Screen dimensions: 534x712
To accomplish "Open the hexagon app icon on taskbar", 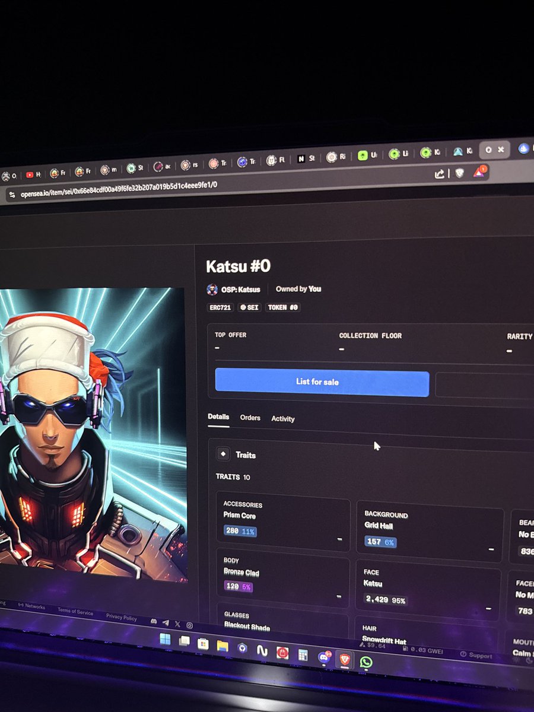I will click(x=242, y=647).
